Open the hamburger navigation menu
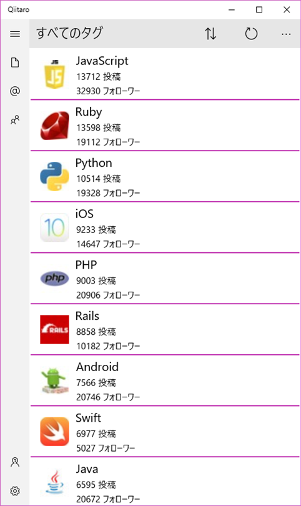This screenshot has height=506, width=301. click(15, 34)
